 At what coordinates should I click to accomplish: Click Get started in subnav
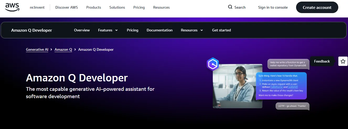[x=221, y=30]
